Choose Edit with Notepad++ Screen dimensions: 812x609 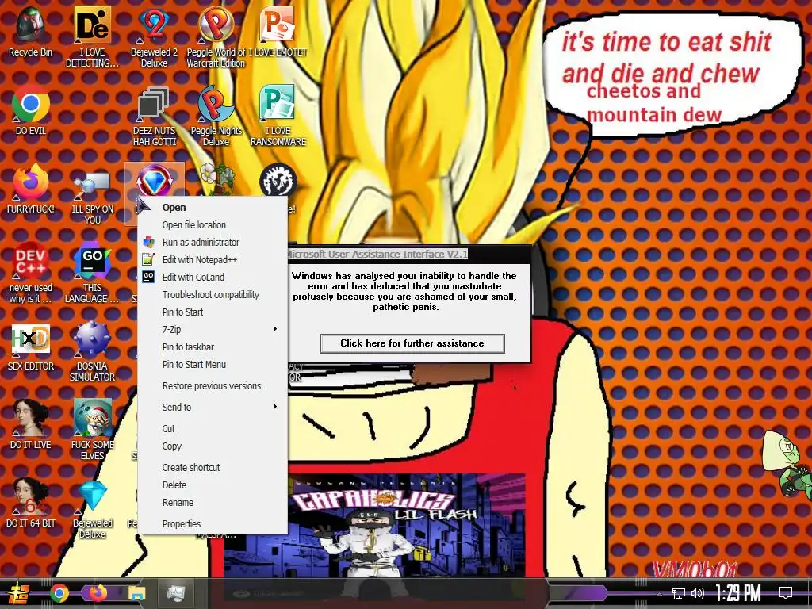pyautogui.click(x=213, y=259)
